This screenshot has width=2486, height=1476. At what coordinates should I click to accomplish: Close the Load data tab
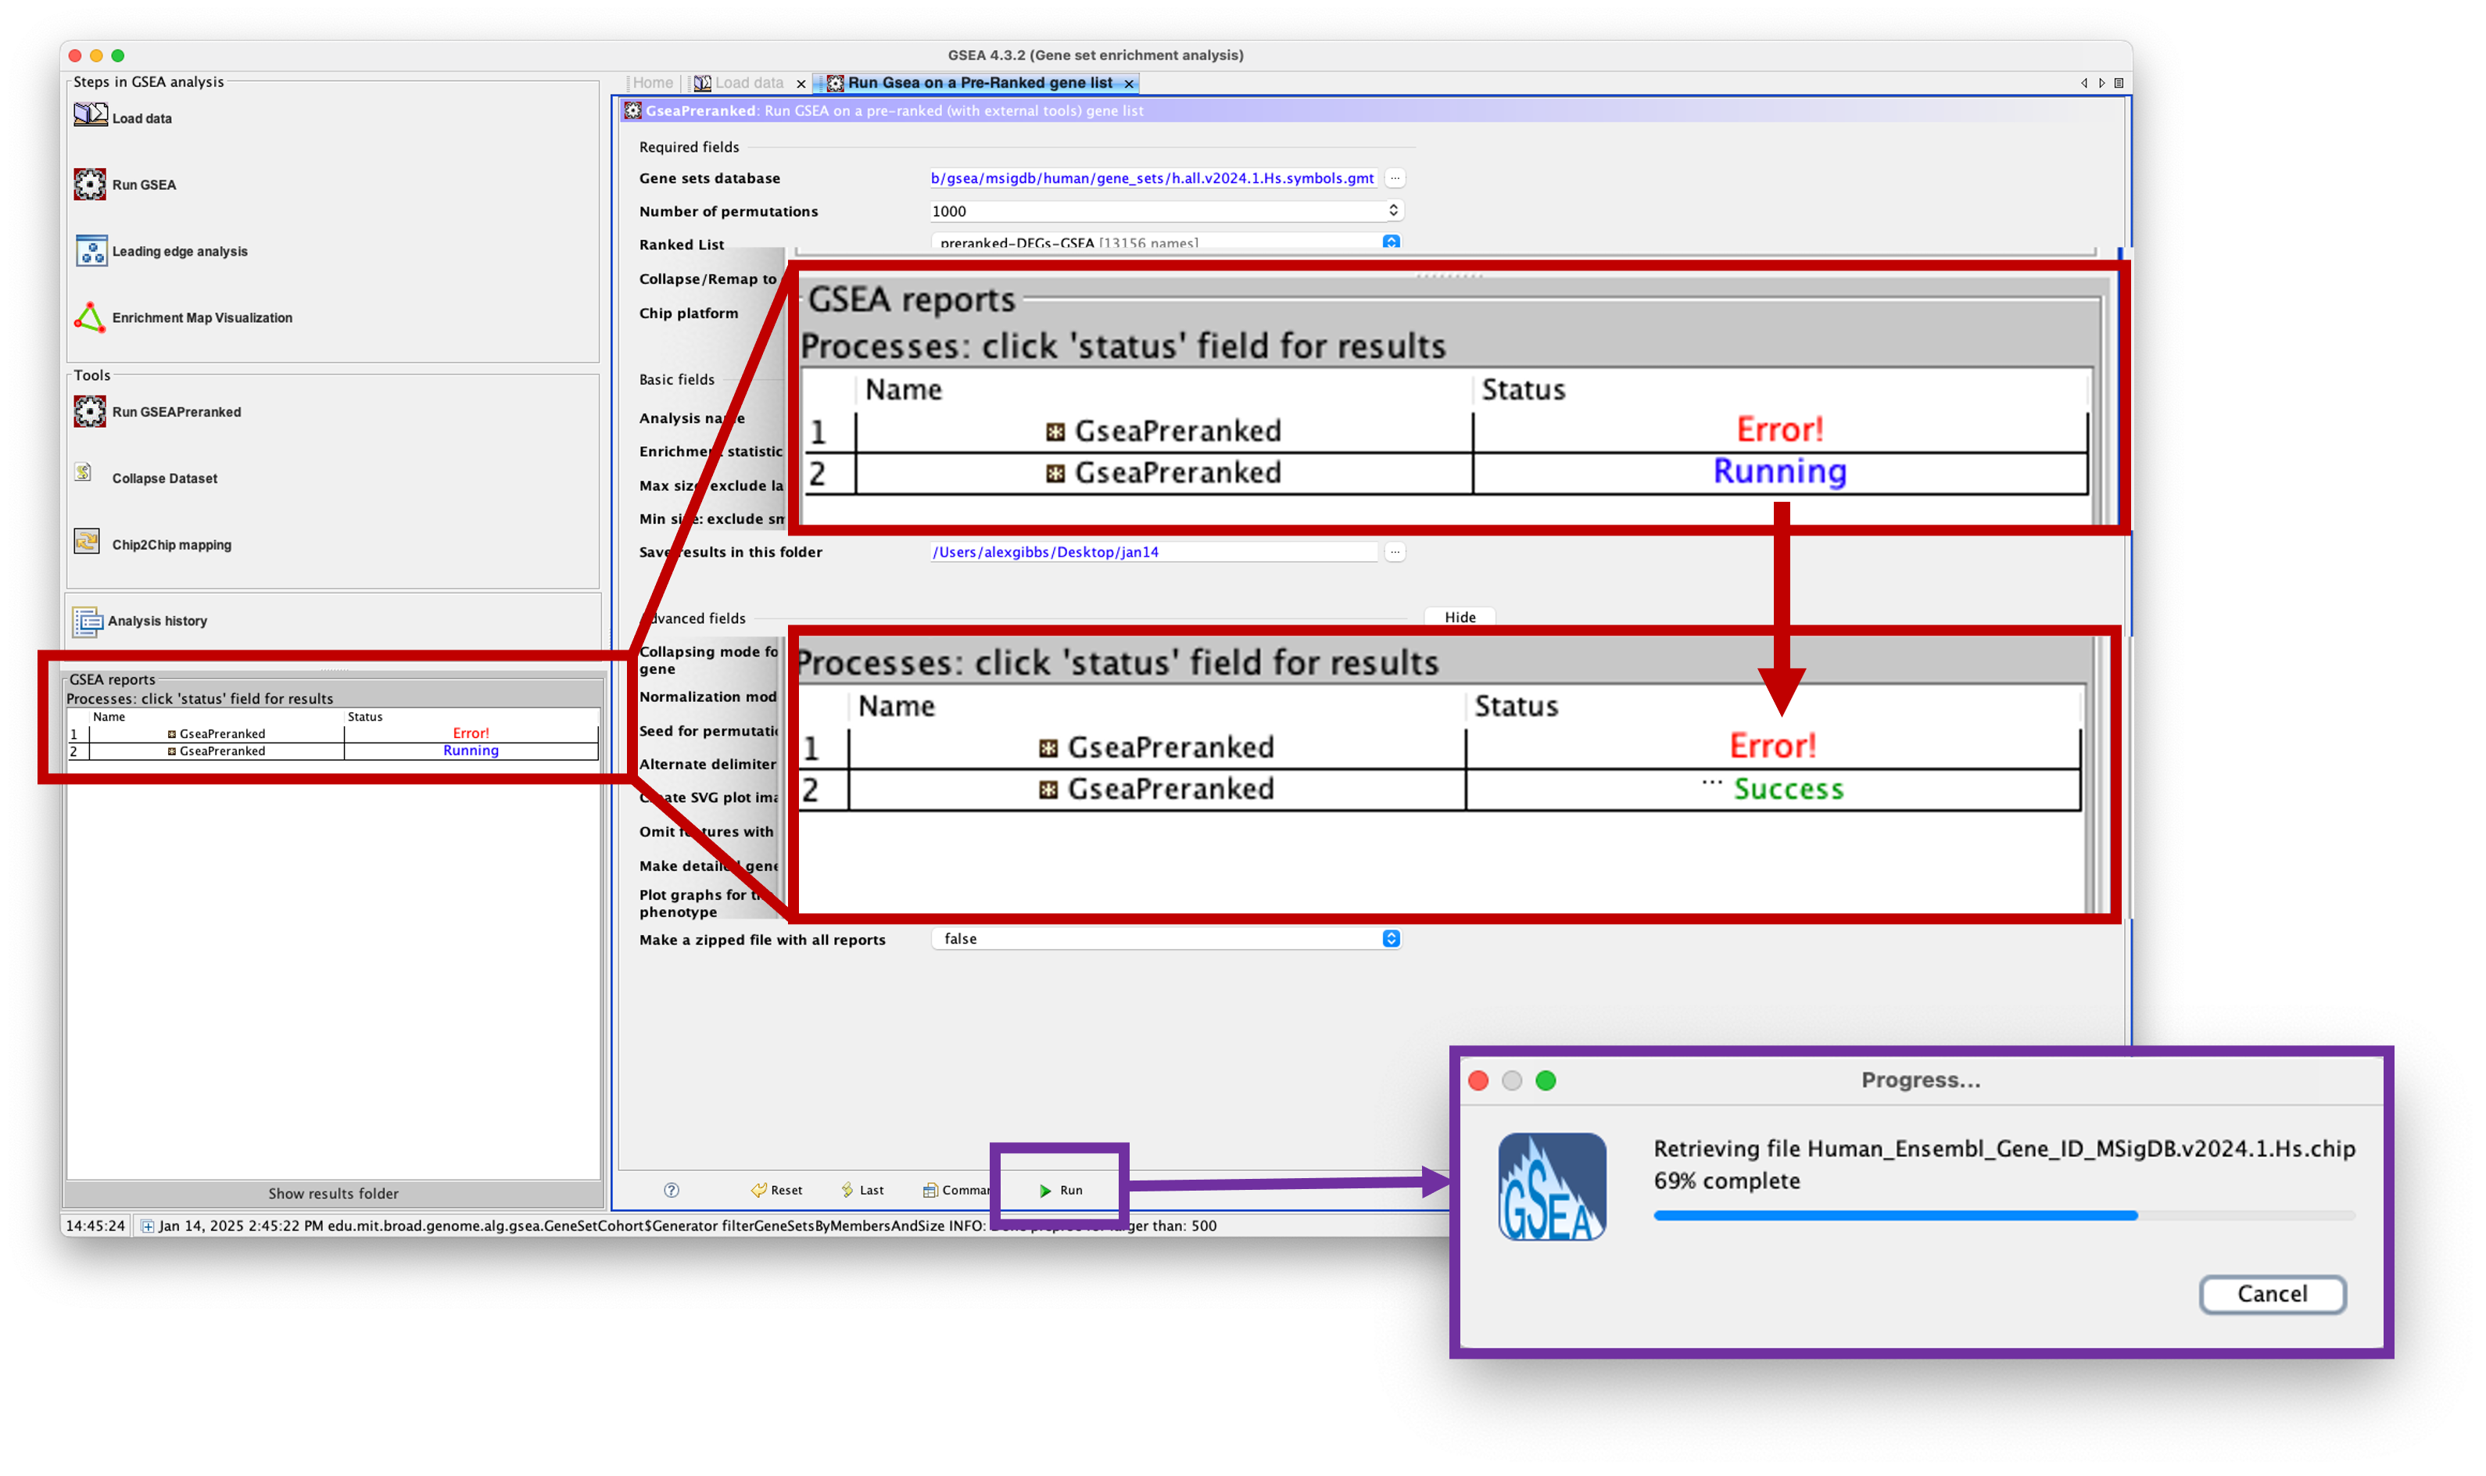click(x=801, y=84)
